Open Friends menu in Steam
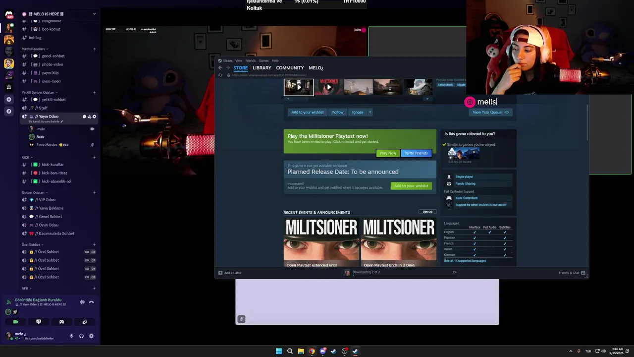 251,60
